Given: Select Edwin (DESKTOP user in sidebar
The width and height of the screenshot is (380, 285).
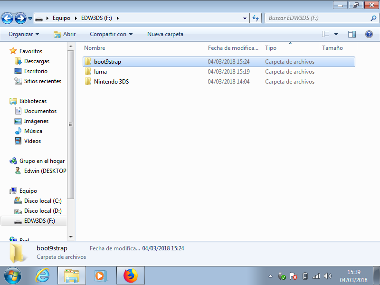Looking at the screenshot, I should click(45, 171).
